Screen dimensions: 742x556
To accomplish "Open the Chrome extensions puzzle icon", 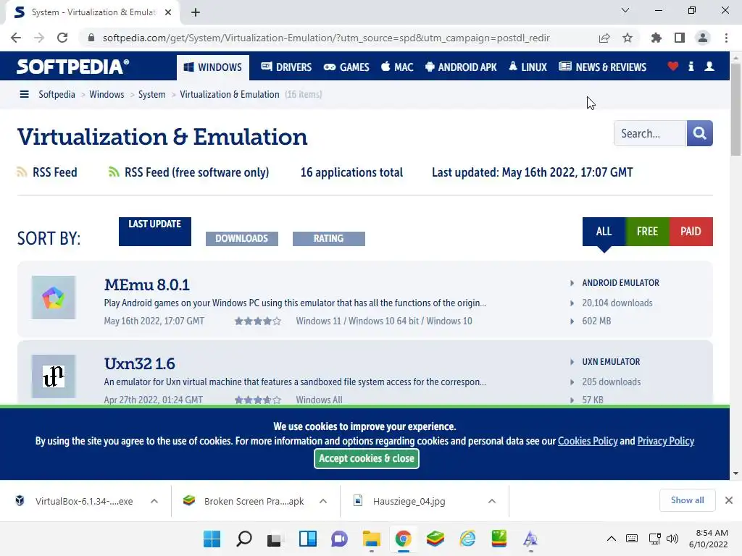I will [x=656, y=38].
